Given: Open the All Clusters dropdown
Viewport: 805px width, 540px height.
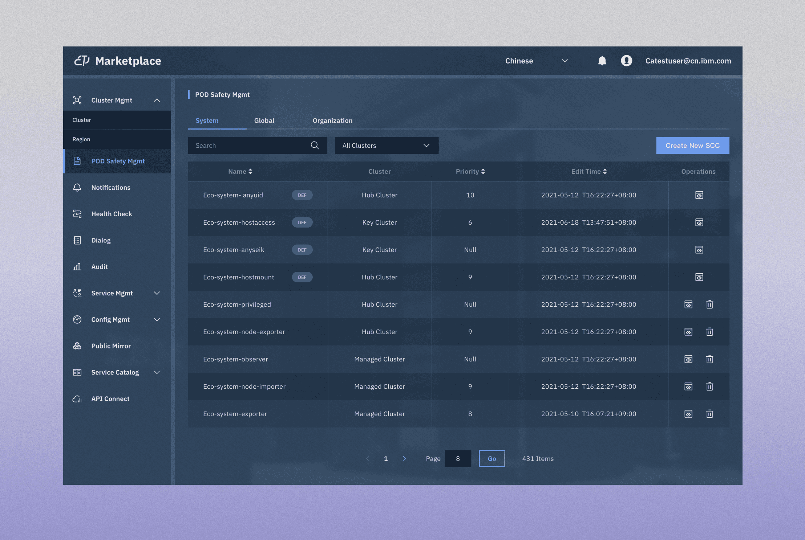Looking at the screenshot, I should 386,146.
